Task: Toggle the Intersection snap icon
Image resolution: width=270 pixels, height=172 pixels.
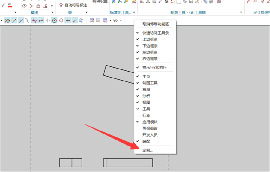Action: click(x=48, y=21)
